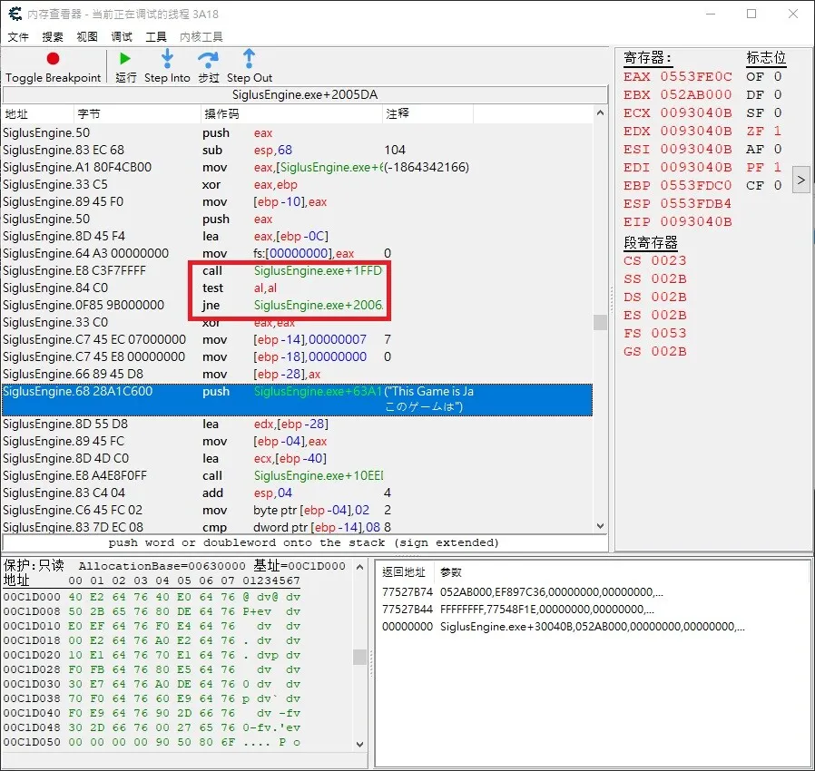Click disassembler scrollbar up arrow
Screen dimensions: 815x771
click(599, 113)
